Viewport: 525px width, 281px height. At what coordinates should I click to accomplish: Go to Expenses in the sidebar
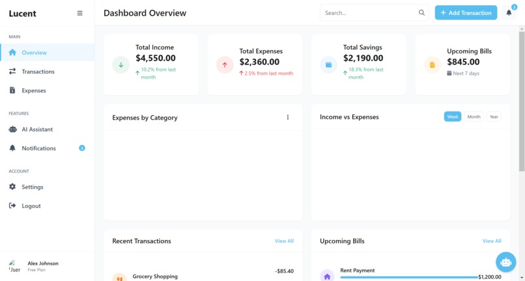47,90
